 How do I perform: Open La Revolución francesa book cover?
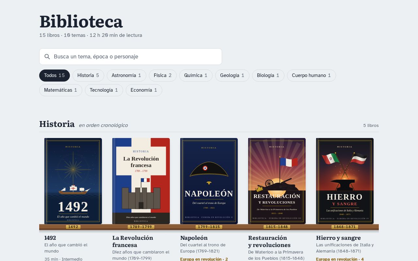point(141,181)
